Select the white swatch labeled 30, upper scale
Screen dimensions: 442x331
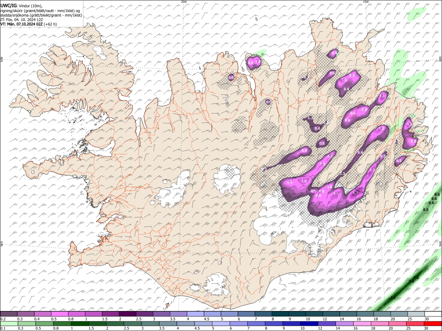pos(433,314)
